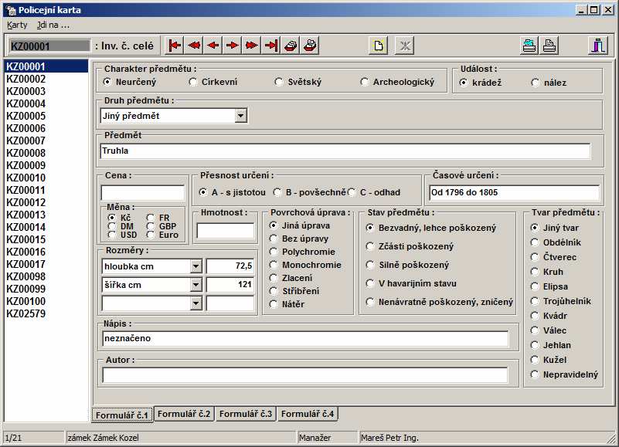Click the double left arrow rewind icon

pyautogui.click(x=194, y=46)
